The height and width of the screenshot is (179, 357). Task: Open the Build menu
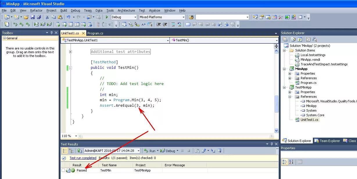tap(63, 10)
